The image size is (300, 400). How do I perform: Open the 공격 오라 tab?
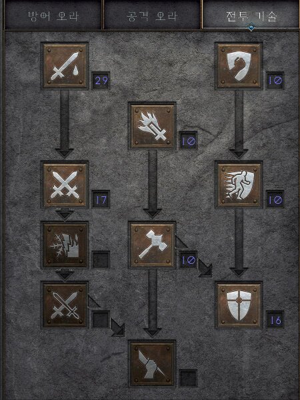(152, 15)
